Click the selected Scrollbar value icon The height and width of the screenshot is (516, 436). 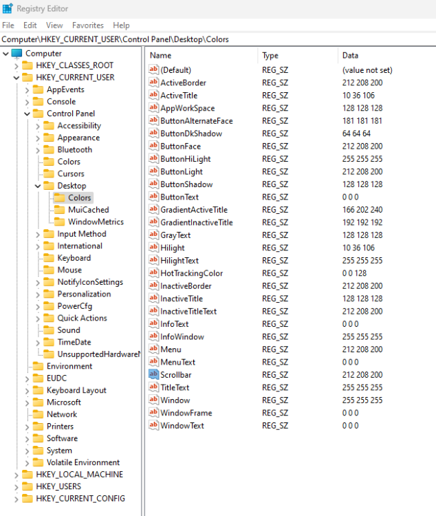154,375
